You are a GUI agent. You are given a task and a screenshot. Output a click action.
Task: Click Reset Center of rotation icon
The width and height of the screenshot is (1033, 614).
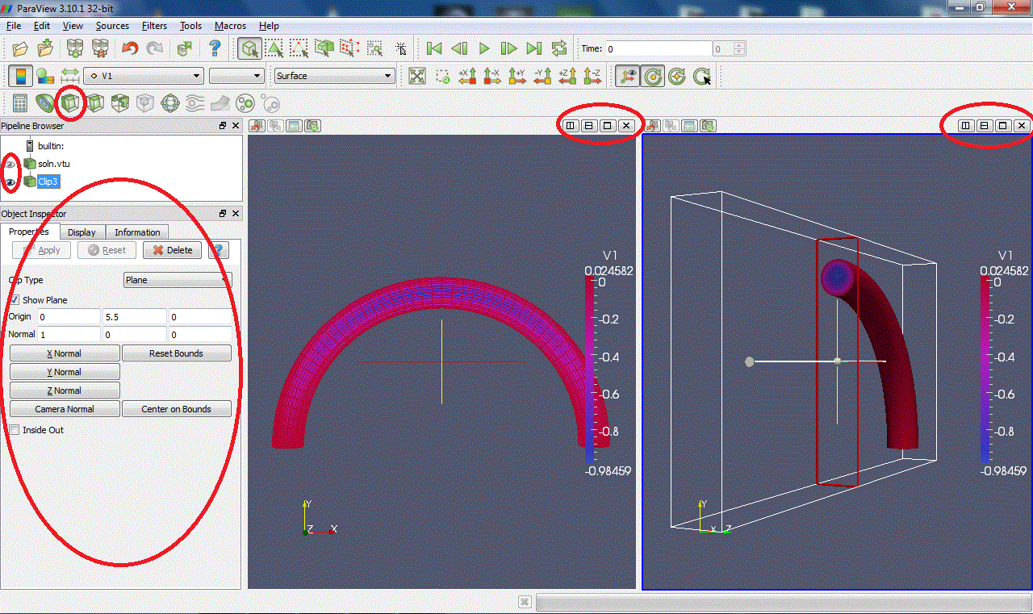tap(678, 77)
